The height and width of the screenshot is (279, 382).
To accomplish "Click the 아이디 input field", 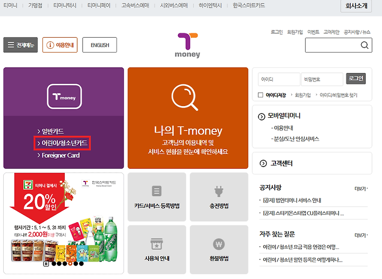I will click(279, 80).
